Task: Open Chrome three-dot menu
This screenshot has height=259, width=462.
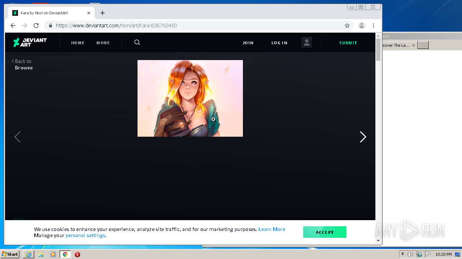Action: click(x=373, y=26)
